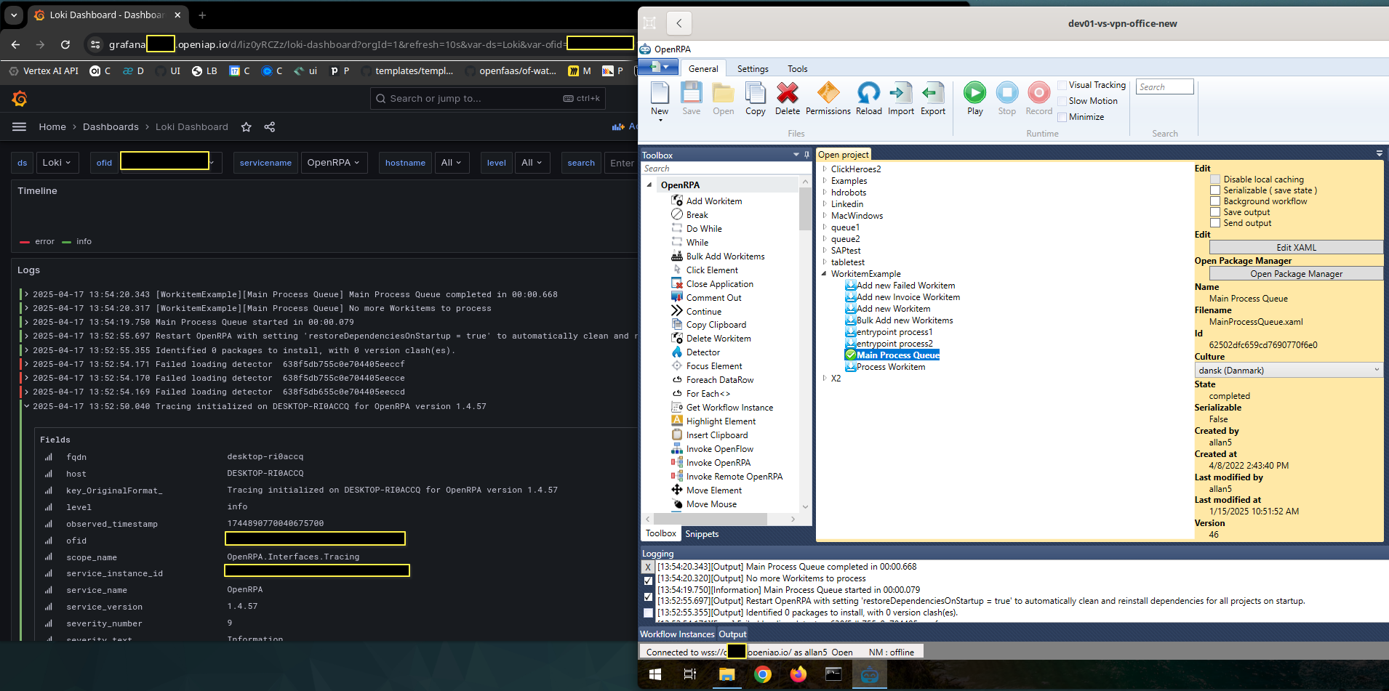Click the Export icon in ribbon
The image size is (1389, 691).
(x=933, y=93)
